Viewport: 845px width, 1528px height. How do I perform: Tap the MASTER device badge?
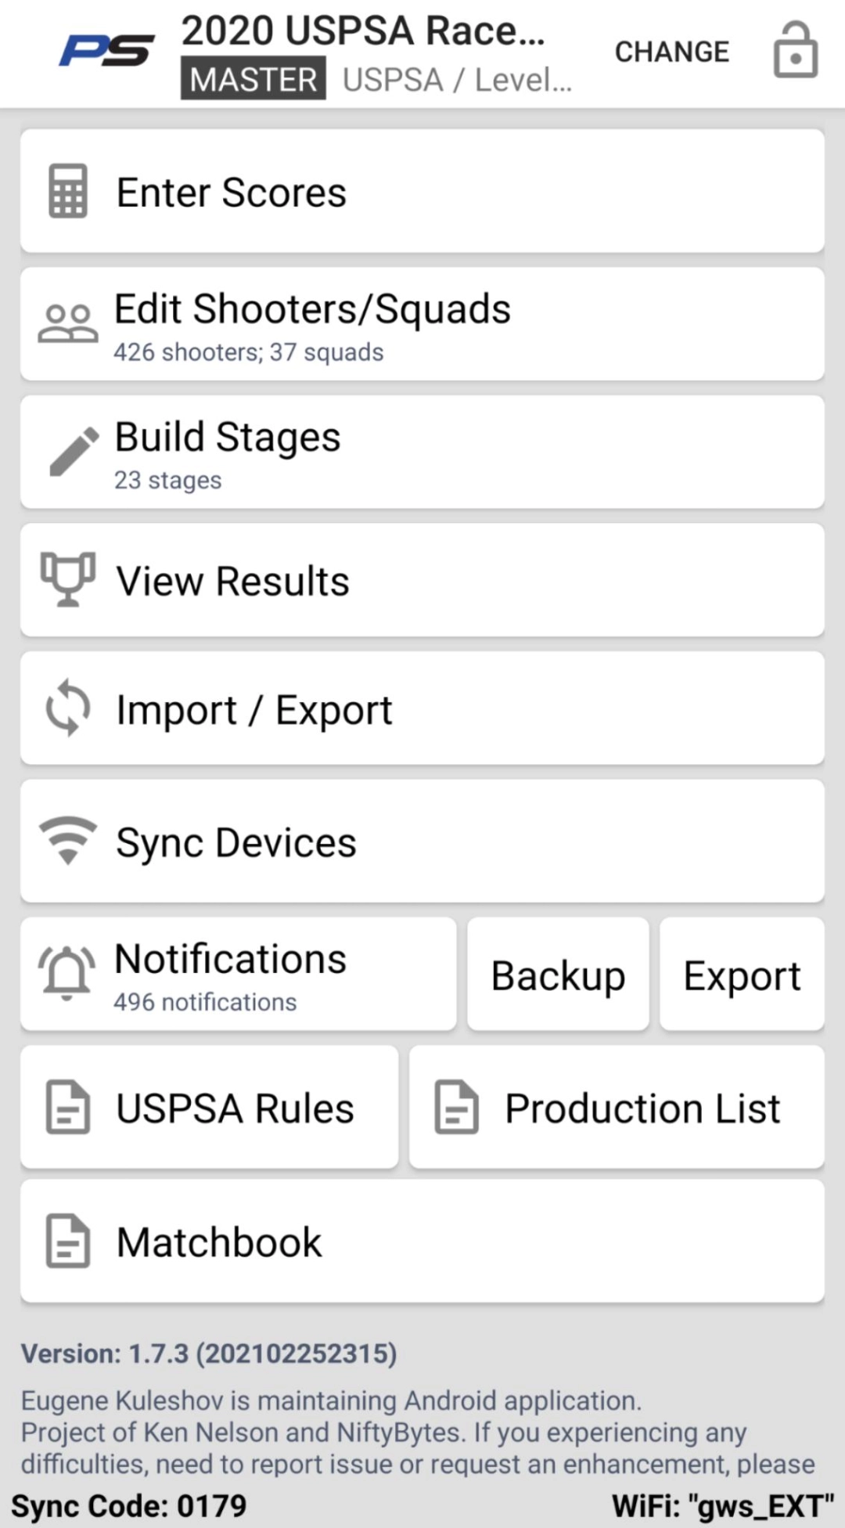click(x=253, y=79)
